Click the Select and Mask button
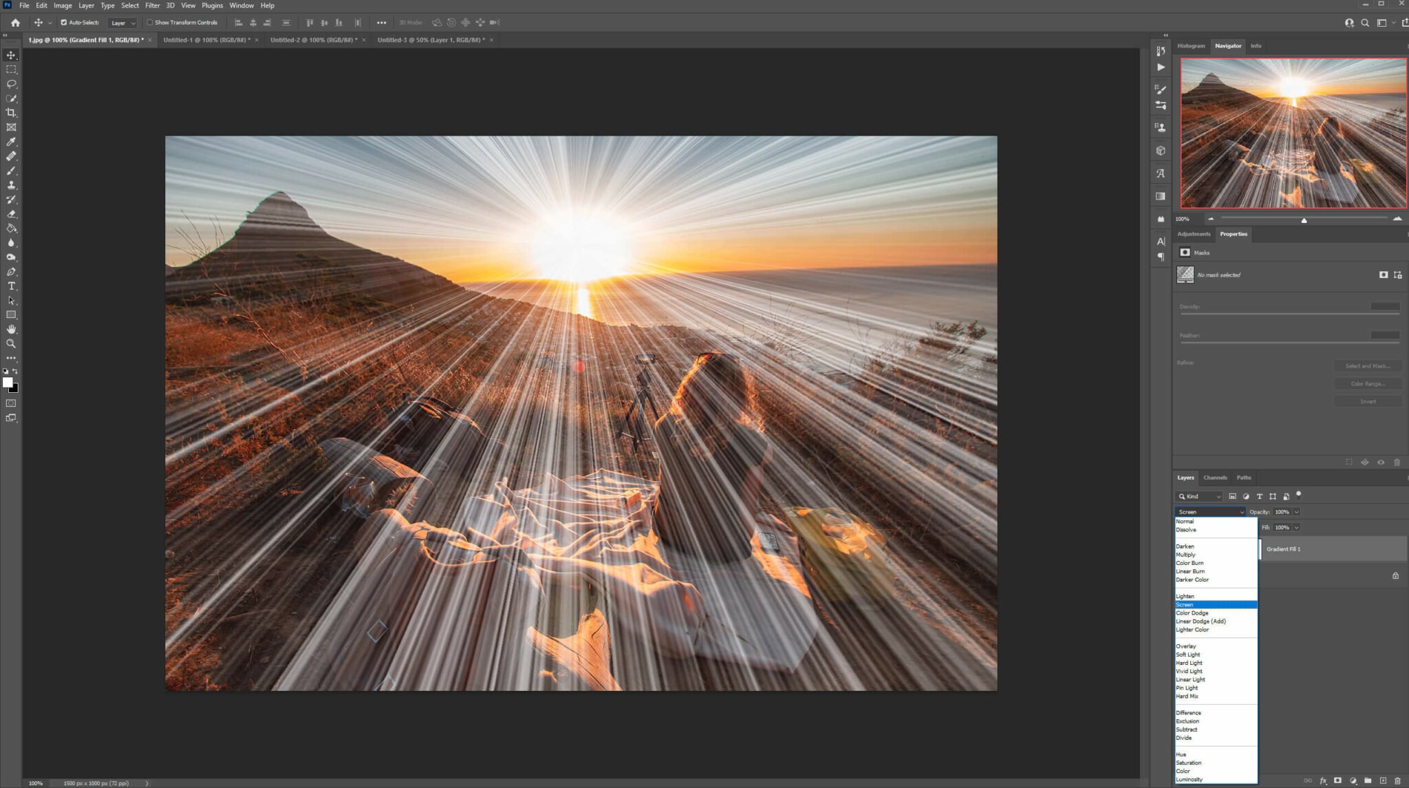Screen dimensions: 1409x788 tap(1368, 365)
